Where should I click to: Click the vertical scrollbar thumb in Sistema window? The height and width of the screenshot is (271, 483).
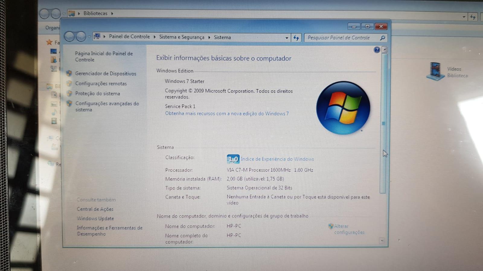(383, 123)
